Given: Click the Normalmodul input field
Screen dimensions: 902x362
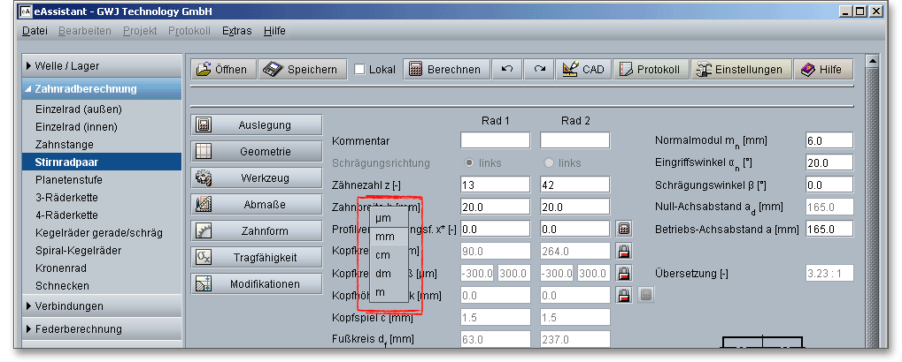Looking at the screenshot, I should (829, 140).
